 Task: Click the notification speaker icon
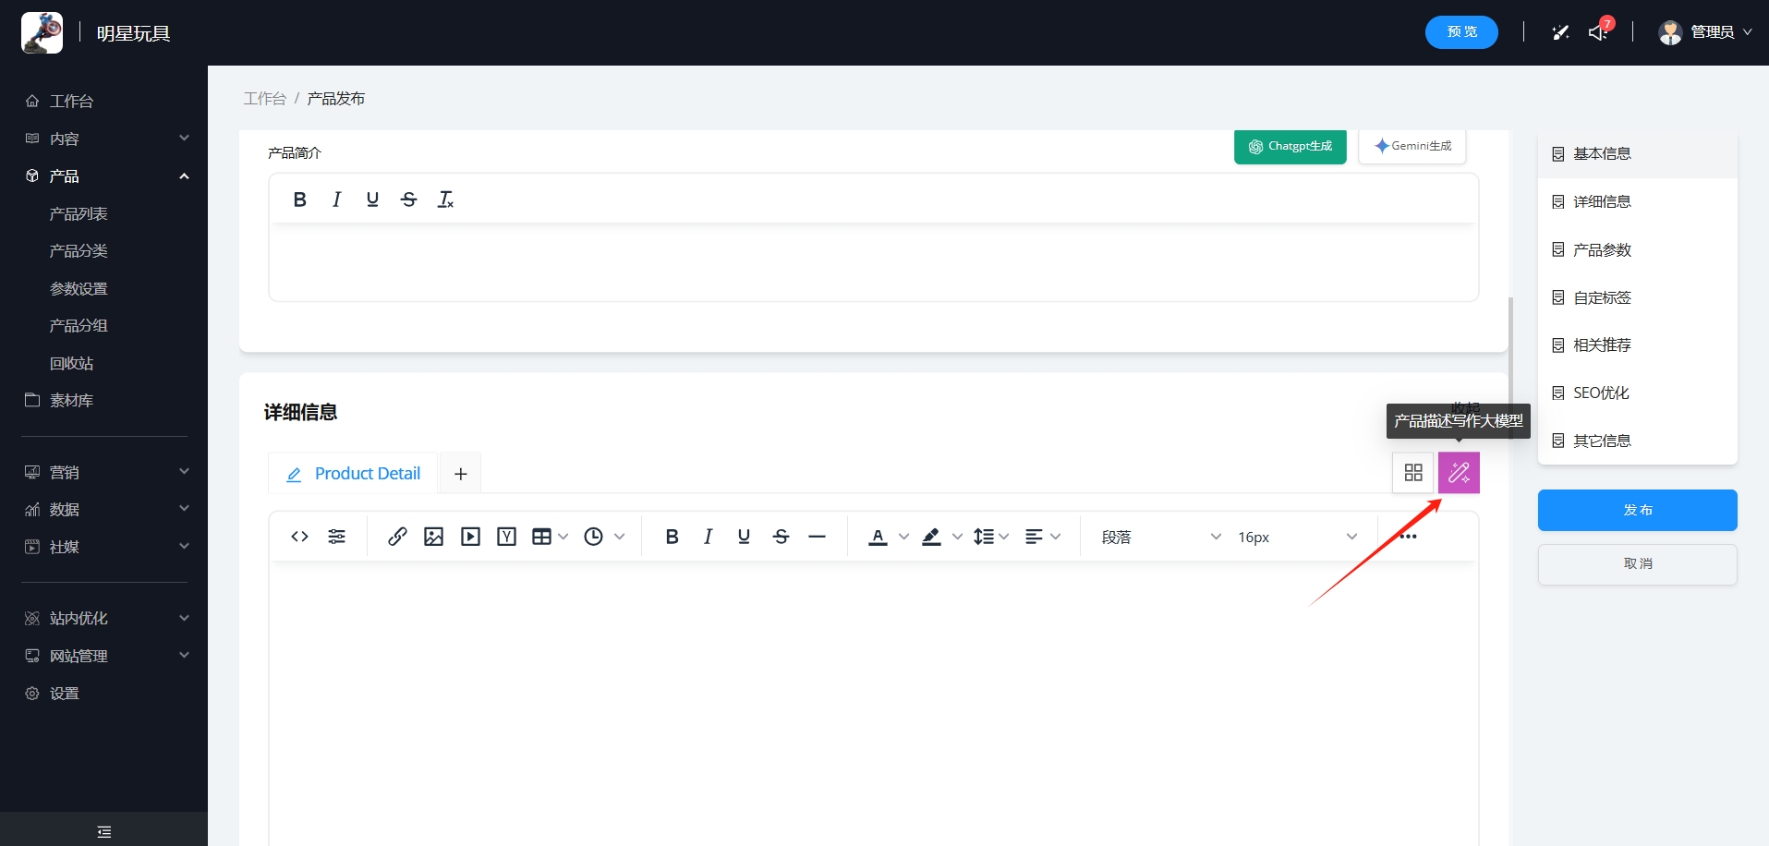(x=1598, y=33)
